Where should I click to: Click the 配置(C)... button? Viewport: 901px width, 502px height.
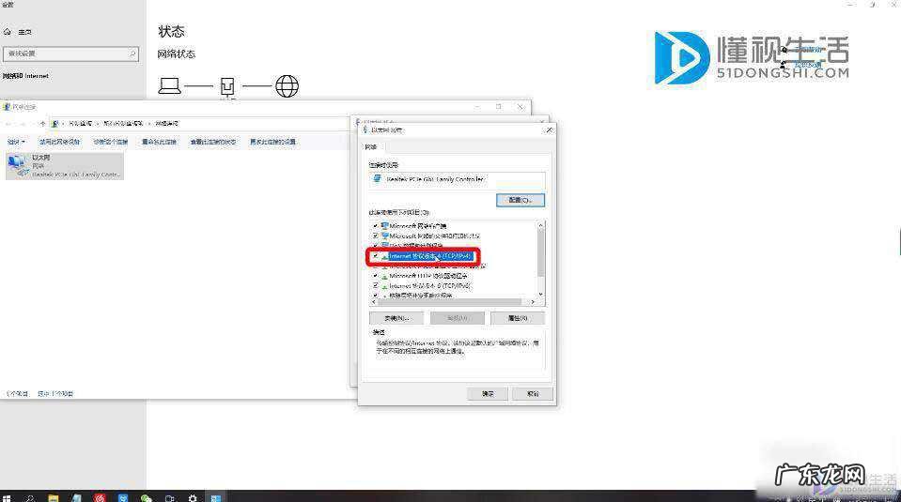click(x=520, y=200)
